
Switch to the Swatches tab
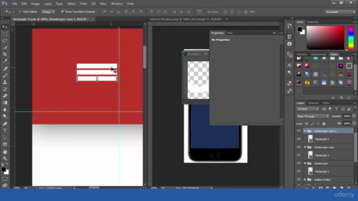313,22
